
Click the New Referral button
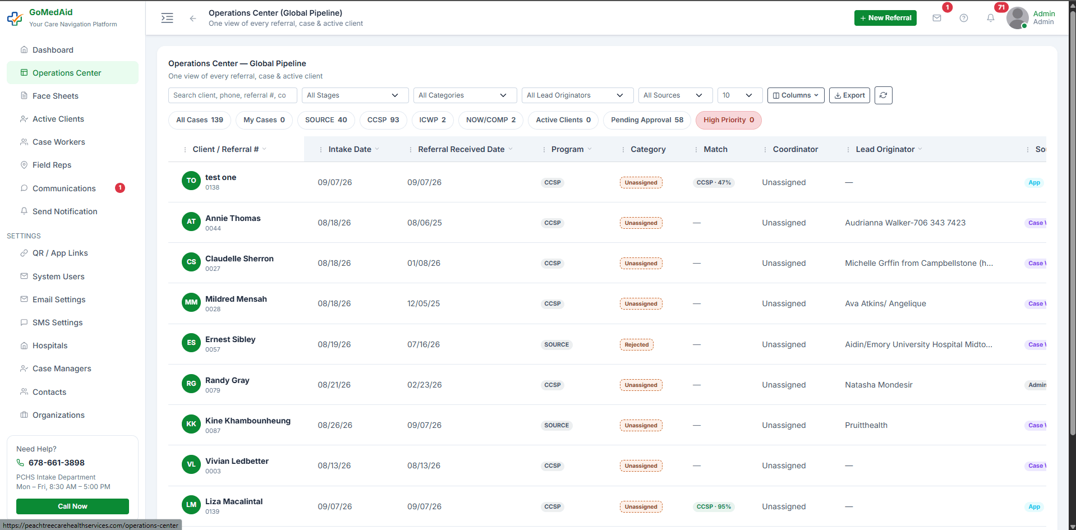point(885,18)
